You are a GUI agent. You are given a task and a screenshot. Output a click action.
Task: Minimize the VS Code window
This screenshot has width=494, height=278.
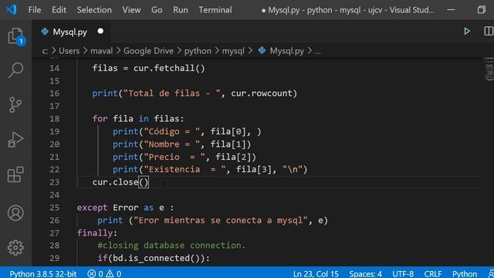(x=451, y=10)
